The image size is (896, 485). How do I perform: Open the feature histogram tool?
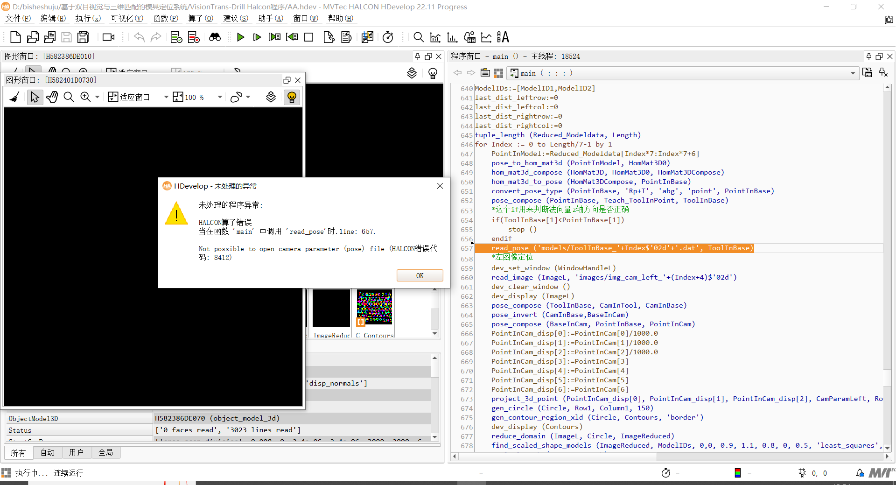pyautogui.click(x=452, y=37)
